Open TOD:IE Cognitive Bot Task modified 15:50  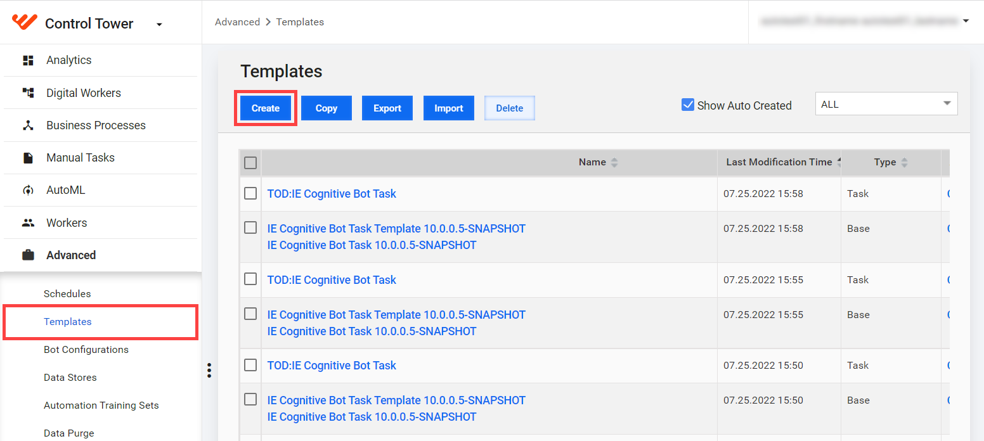(332, 366)
